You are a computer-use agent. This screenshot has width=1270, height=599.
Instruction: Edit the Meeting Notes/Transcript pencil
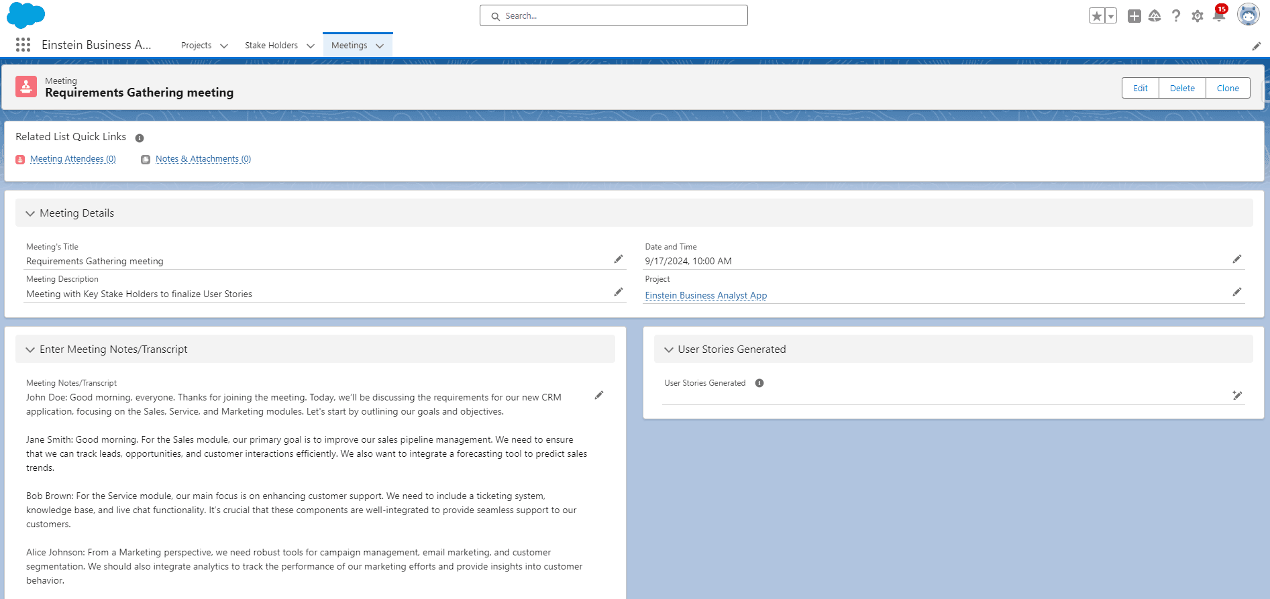(599, 395)
